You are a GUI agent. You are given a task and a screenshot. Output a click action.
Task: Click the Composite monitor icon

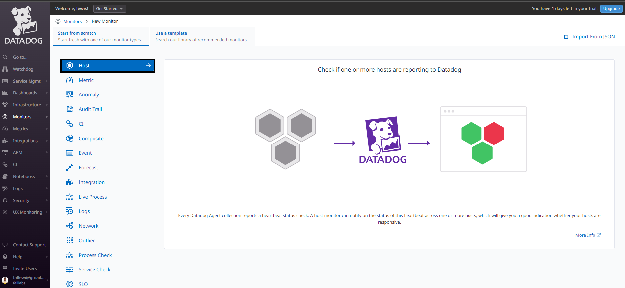pos(70,138)
